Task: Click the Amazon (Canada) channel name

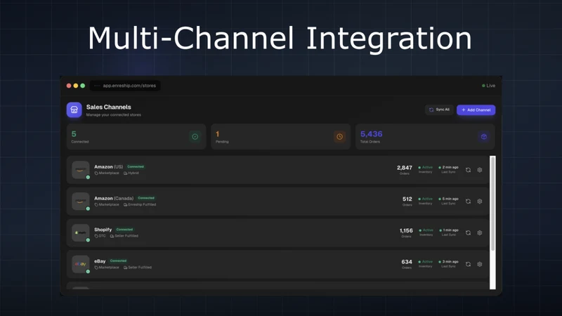Action: 114,198
